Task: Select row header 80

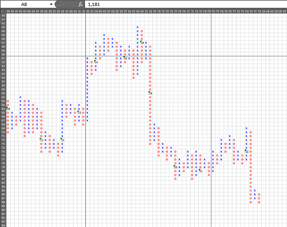Action: coord(3,171)
